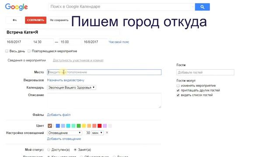Select the green color swatch

[79, 126]
